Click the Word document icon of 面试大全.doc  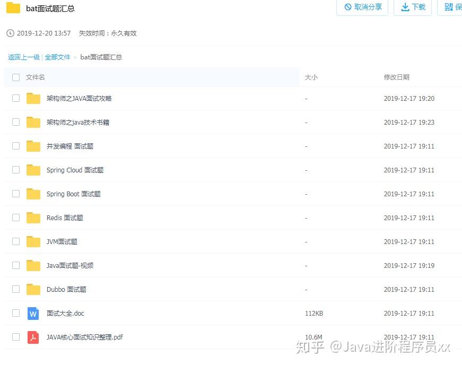tap(33, 314)
